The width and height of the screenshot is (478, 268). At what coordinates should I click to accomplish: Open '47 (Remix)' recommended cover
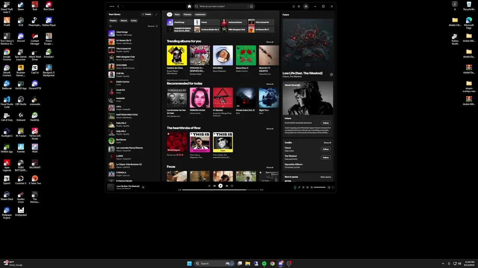coord(223,98)
